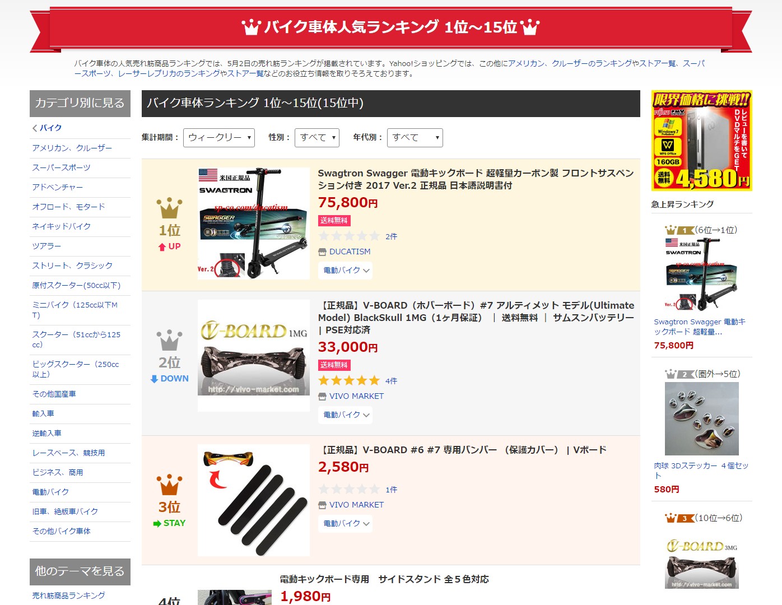This screenshot has height=605, width=782.
Task: Open the 性別 すべて dropdown
Action: pyautogui.click(x=317, y=138)
